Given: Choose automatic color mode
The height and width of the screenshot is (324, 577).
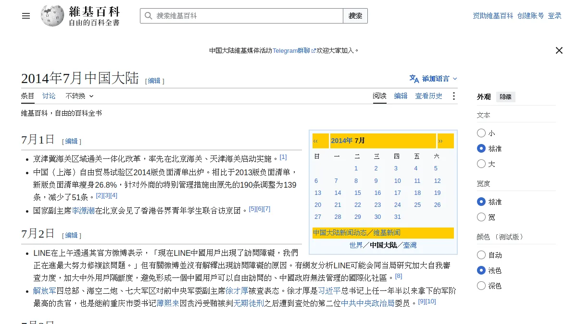Looking at the screenshot, I should pyautogui.click(x=481, y=255).
